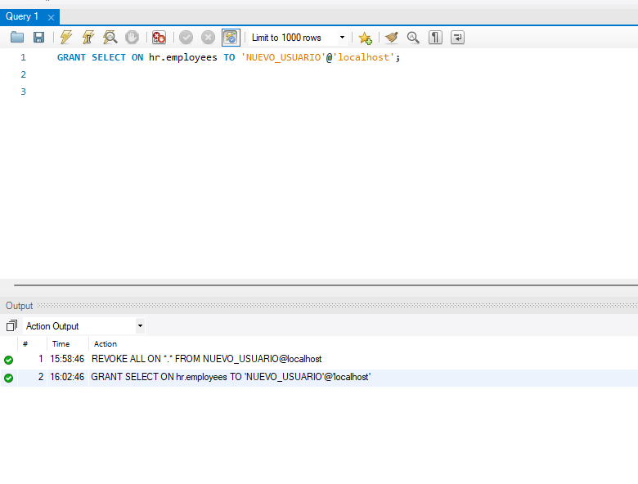Save the script to file
The height and width of the screenshot is (484, 638).
(x=38, y=38)
